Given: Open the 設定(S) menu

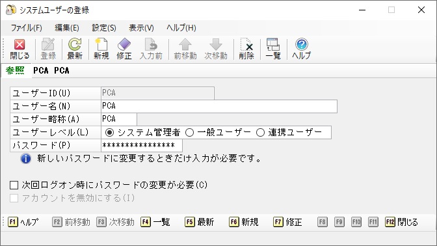Looking at the screenshot, I should click(104, 28).
